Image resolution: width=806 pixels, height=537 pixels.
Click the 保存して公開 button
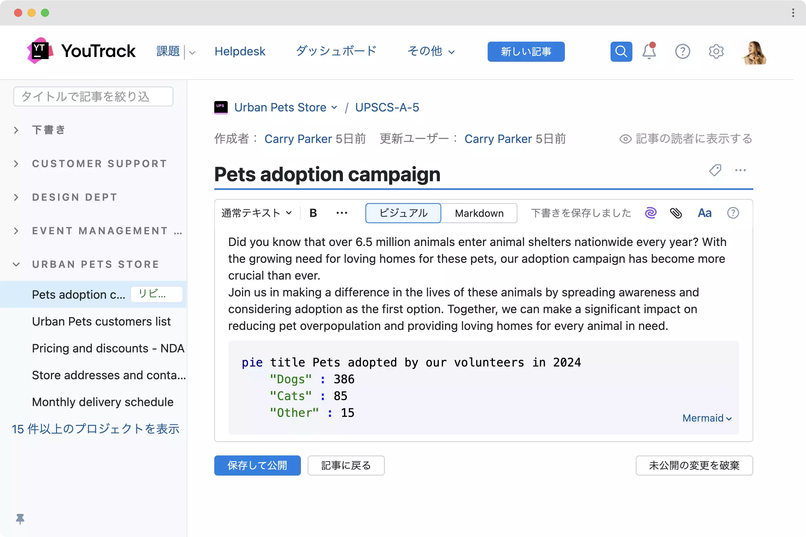pyautogui.click(x=257, y=466)
